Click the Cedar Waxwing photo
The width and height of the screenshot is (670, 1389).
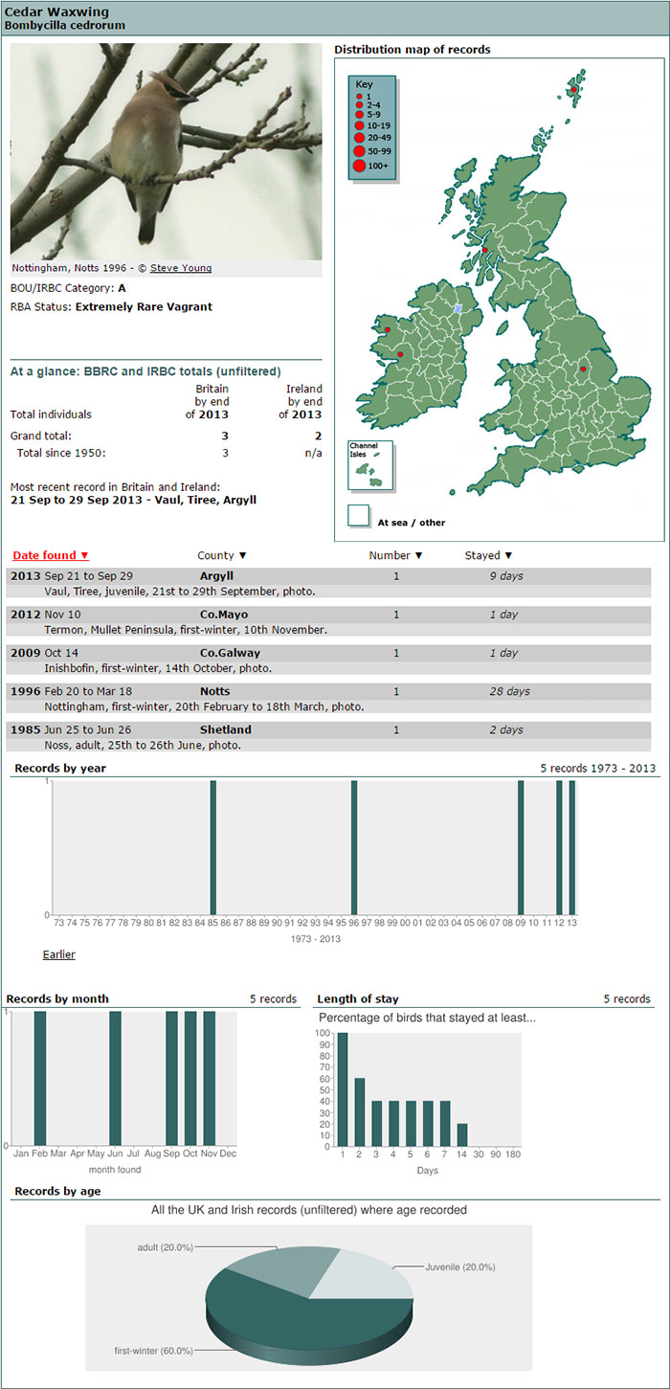pyautogui.click(x=166, y=151)
